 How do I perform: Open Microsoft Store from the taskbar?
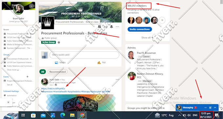click(x=33, y=115)
